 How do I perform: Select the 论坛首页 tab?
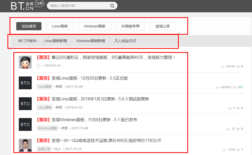pyautogui.click(x=29, y=26)
